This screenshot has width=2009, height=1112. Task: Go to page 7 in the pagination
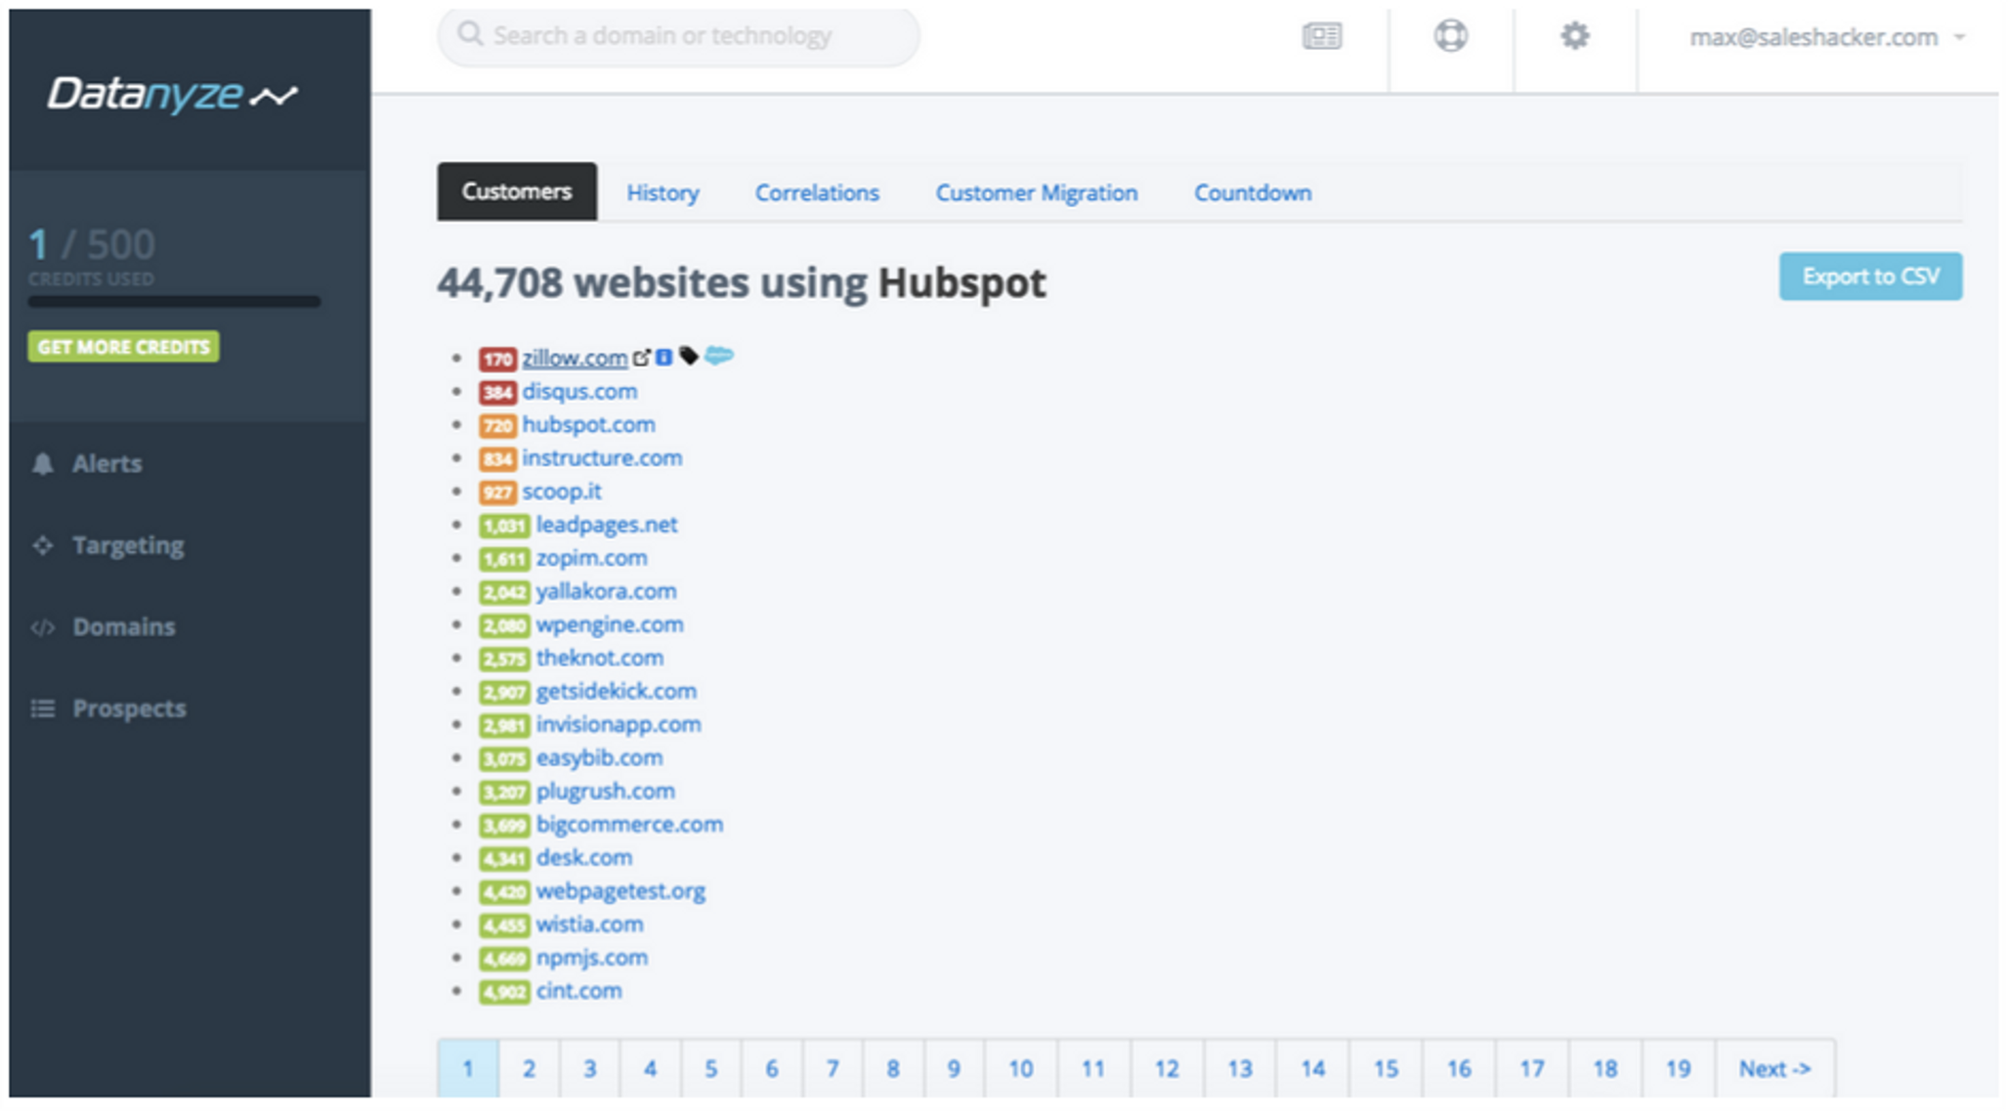(832, 1069)
